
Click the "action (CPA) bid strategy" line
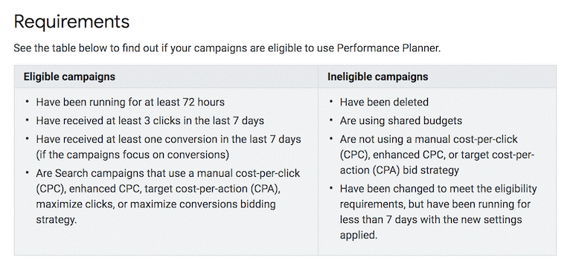tap(400, 170)
